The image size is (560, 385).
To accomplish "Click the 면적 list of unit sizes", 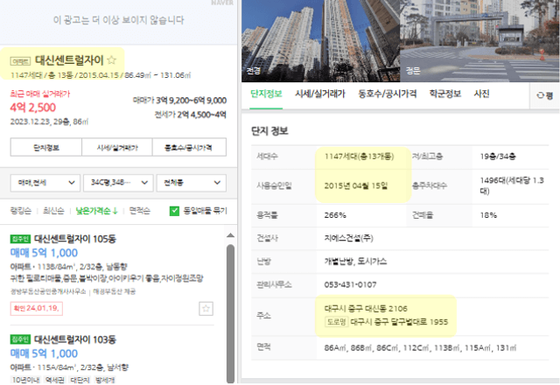I will (420, 347).
